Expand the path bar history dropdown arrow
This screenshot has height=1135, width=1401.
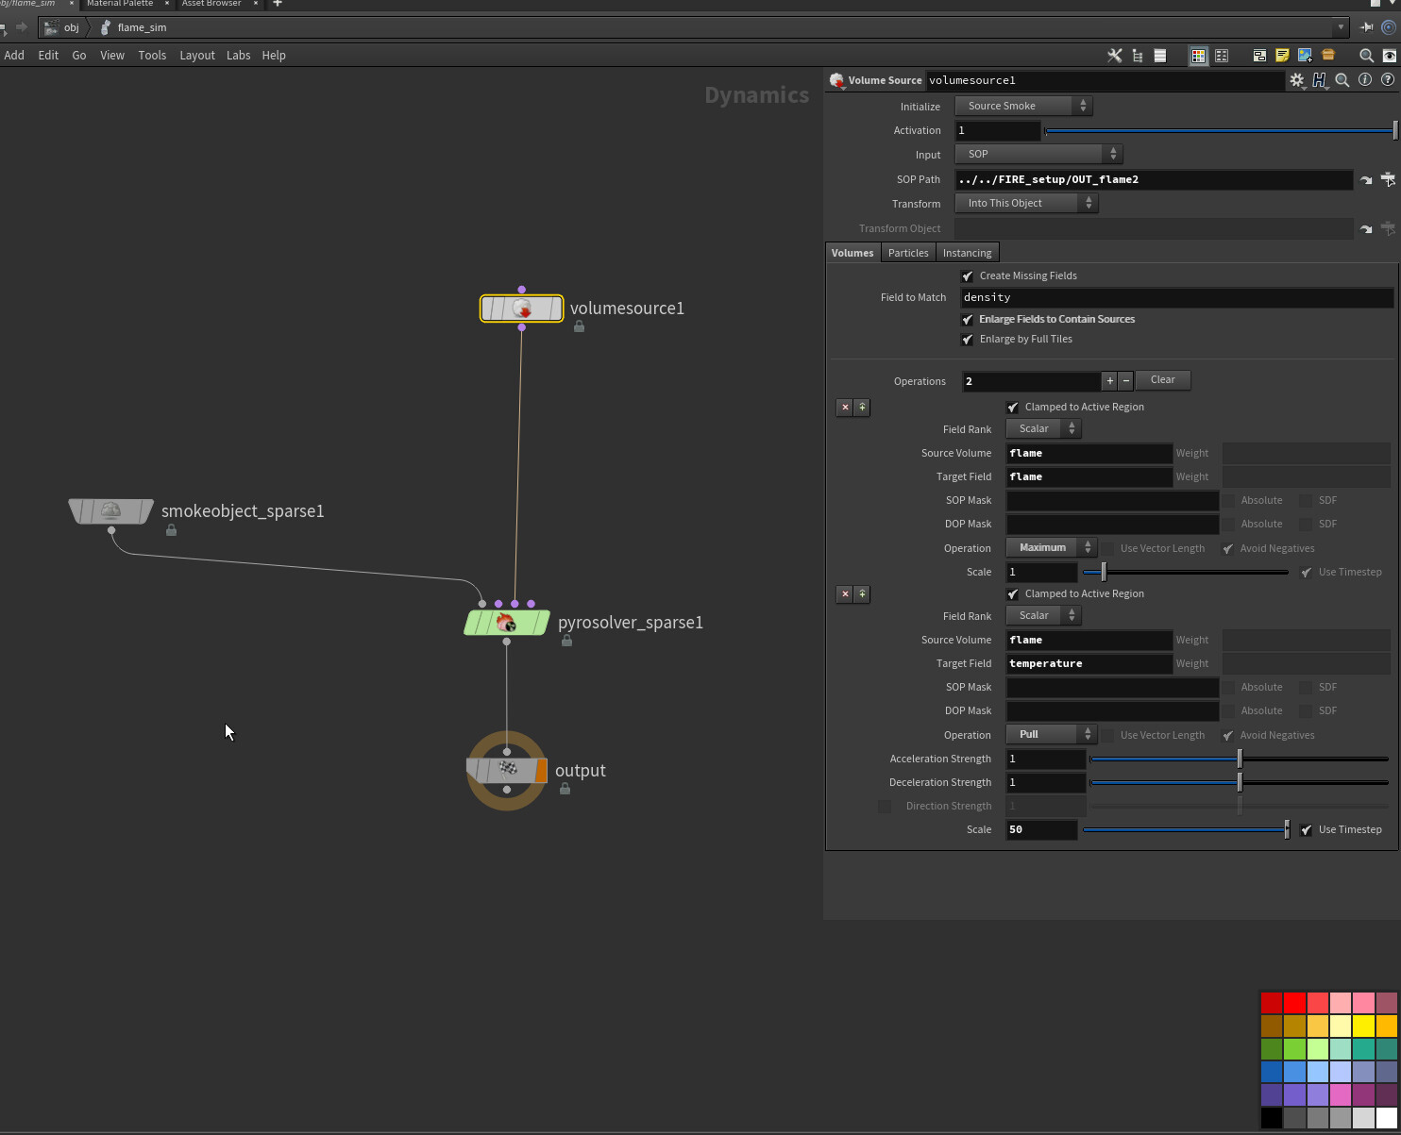[1340, 27]
